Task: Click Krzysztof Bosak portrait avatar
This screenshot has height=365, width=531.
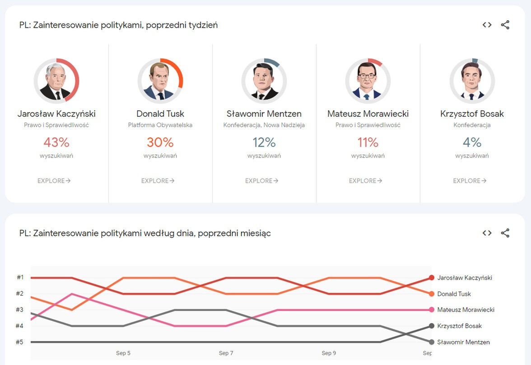Action: pyautogui.click(x=472, y=81)
